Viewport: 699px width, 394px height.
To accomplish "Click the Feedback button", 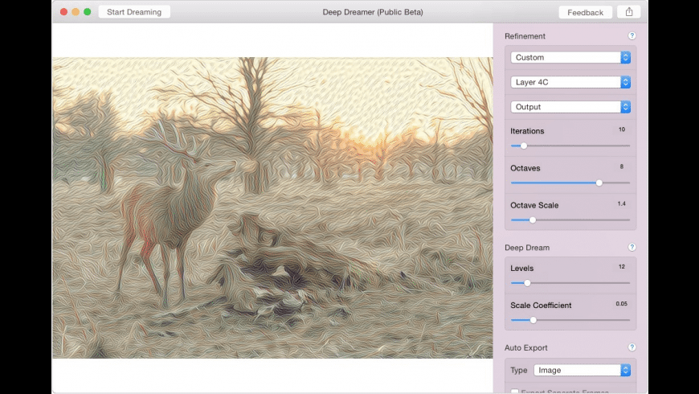I will 585,12.
